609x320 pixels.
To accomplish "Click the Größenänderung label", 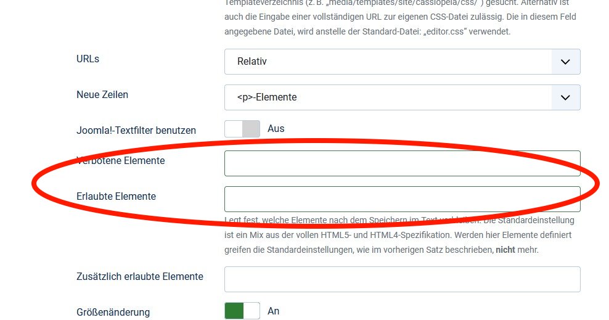I will tap(113, 312).
